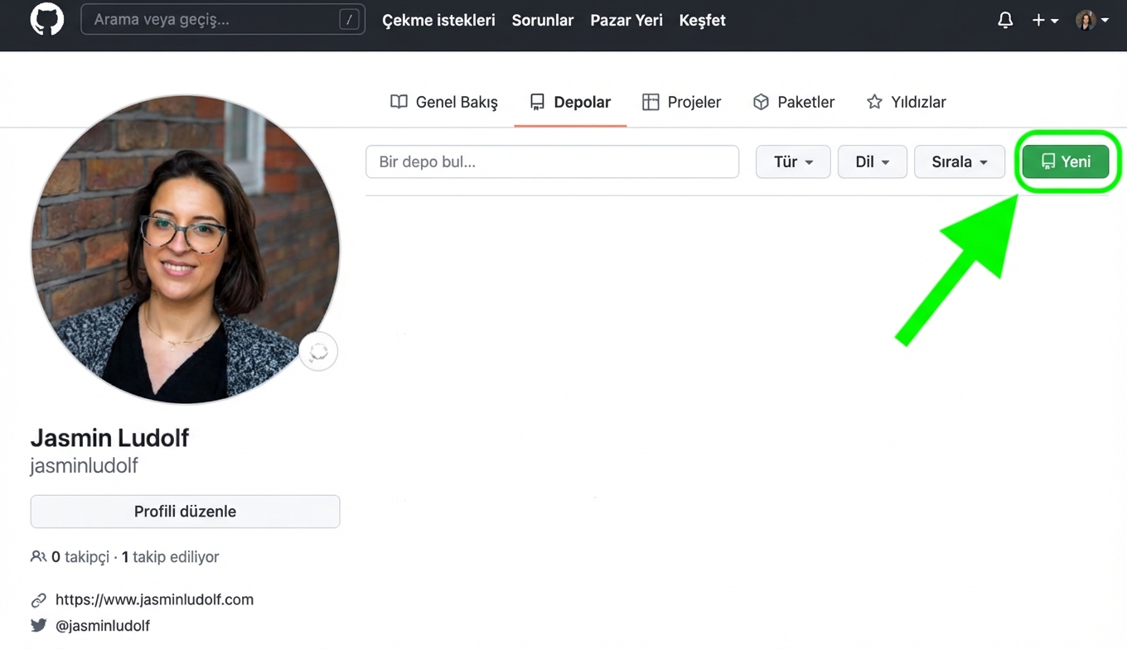
Task: Open the Tür filter dropdown
Action: point(792,161)
